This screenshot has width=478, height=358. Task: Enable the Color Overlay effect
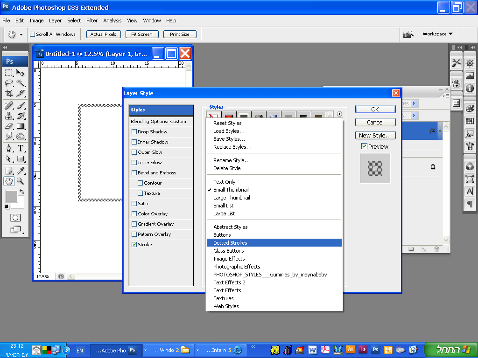(134, 213)
